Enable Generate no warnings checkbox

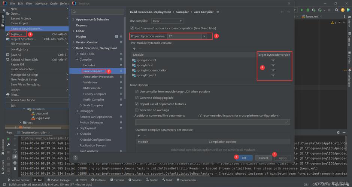pos(137,110)
